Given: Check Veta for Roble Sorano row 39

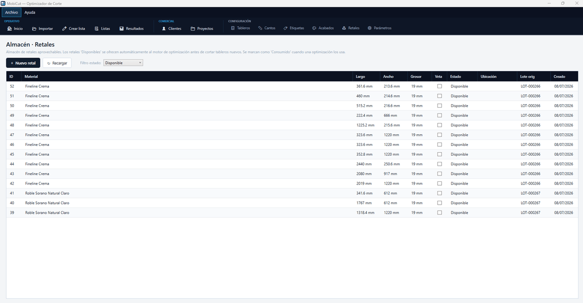Looking at the screenshot, I should [x=440, y=212].
